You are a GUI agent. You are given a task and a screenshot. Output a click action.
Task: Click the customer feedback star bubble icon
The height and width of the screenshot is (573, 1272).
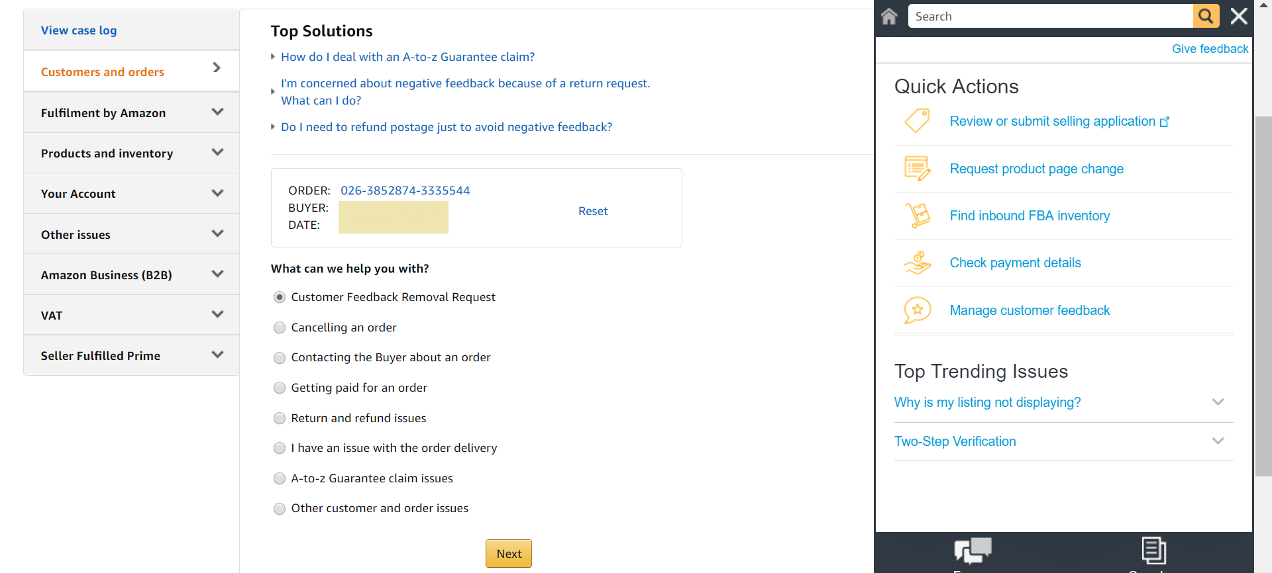tap(918, 310)
